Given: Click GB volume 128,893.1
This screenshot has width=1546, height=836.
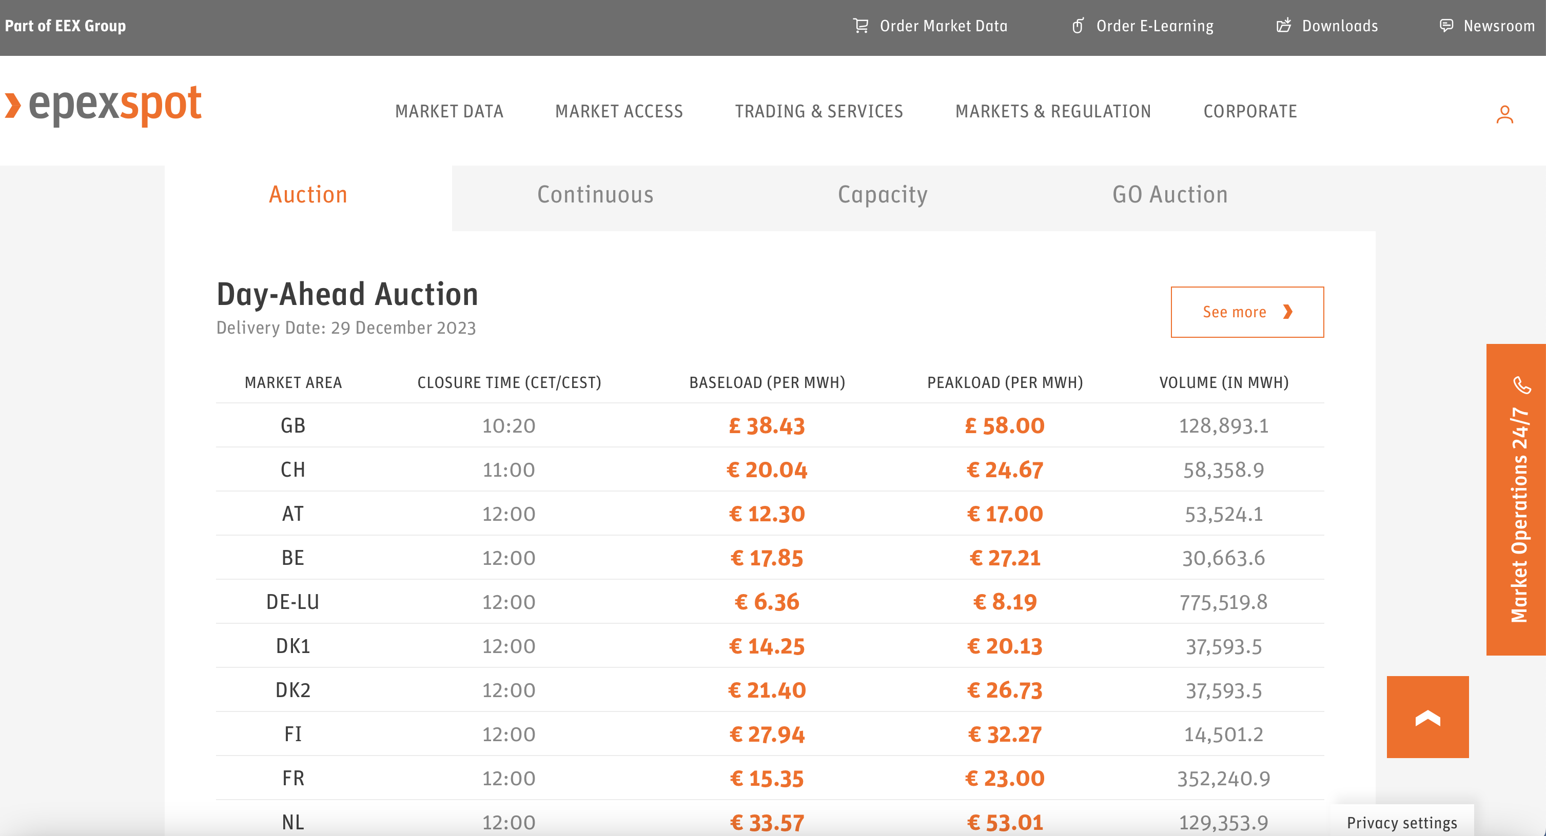Looking at the screenshot, I should 1224,426.
